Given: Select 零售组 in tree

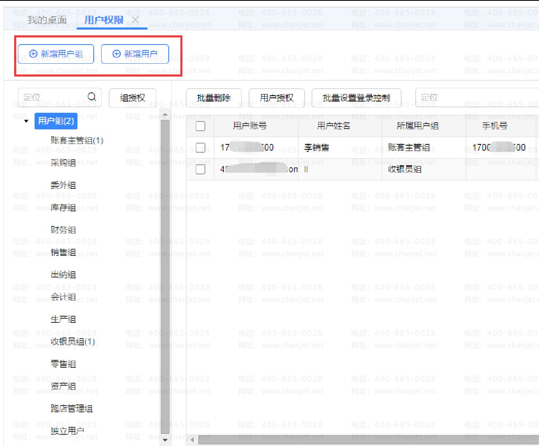Looking at the screenshot, I should click(63, 364).
